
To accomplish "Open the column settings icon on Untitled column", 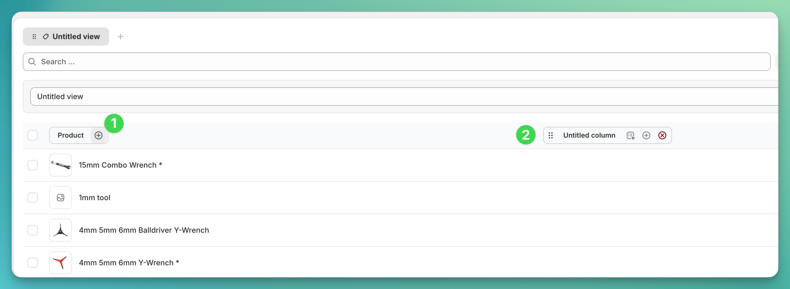I will tap(630, 135).
